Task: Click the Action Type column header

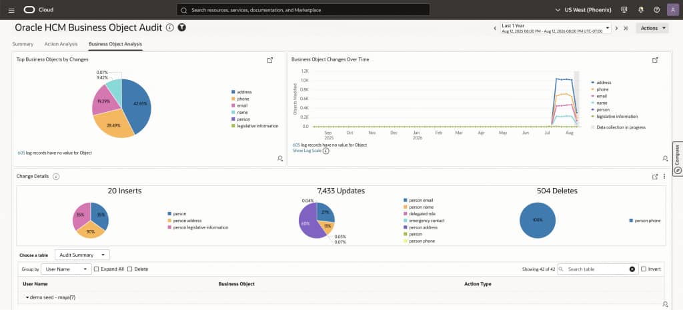Action: tap(478, 284)
